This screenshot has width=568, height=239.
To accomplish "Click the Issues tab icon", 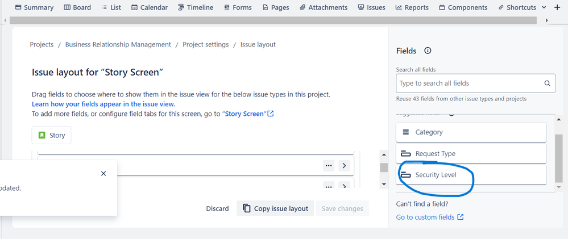I will pos(361,7).
